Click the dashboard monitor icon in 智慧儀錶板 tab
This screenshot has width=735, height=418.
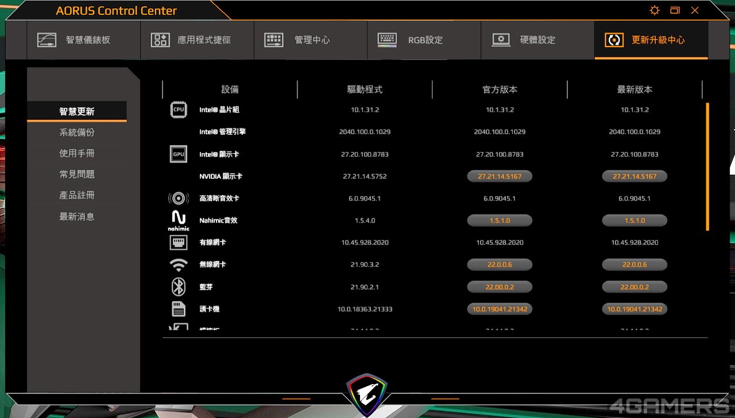coord(47,40)
